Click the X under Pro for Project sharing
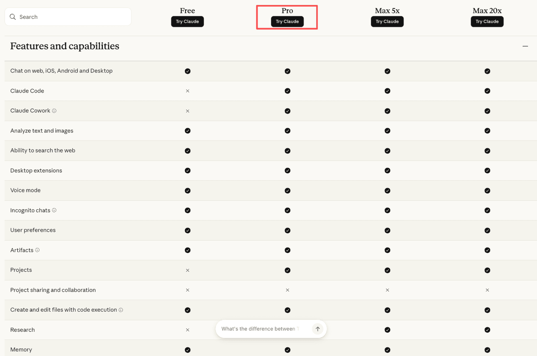This screenshot has height=356, width=537. [x=287, y=290]
